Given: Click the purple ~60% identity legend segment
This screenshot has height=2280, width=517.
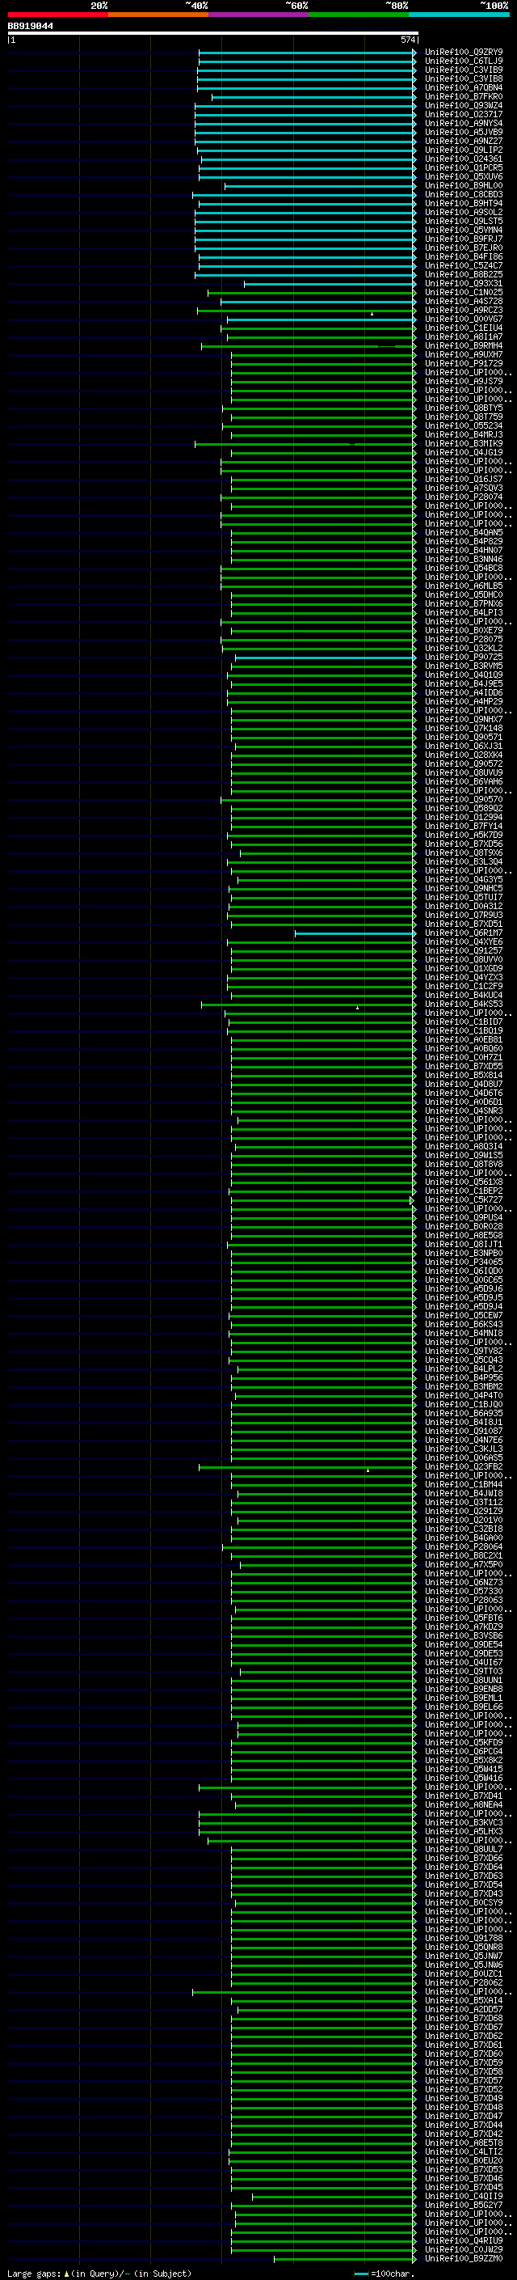Looking at the screenshot, I should coord(259,15).
